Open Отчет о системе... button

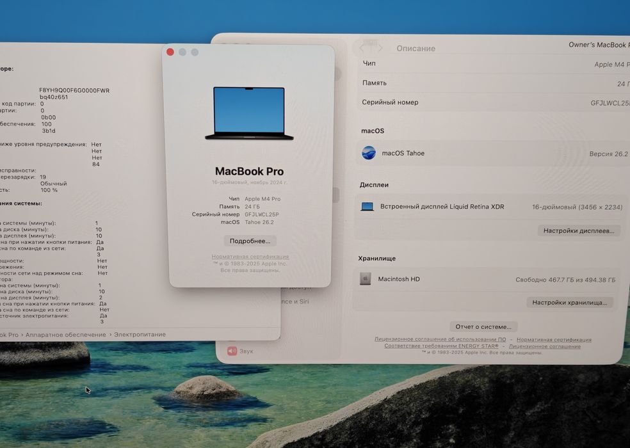pyautogui.click(x=483, y=326)
